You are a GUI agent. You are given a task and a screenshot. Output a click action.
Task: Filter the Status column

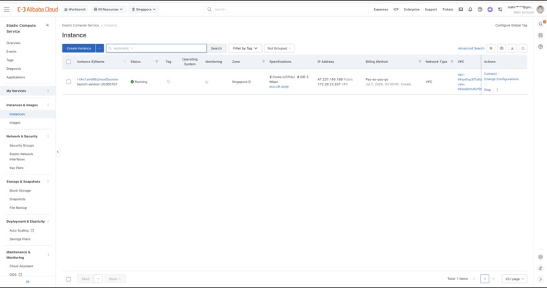click(x=157, y=62)
